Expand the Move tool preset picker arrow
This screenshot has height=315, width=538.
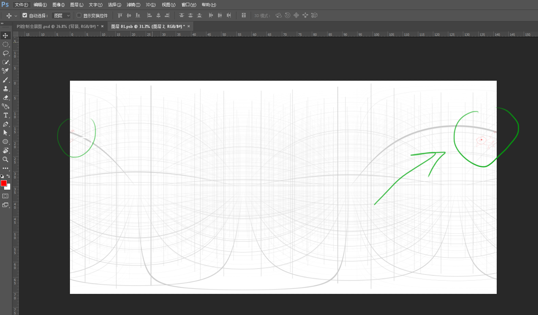pyautogui.click(x=16, y=16)
